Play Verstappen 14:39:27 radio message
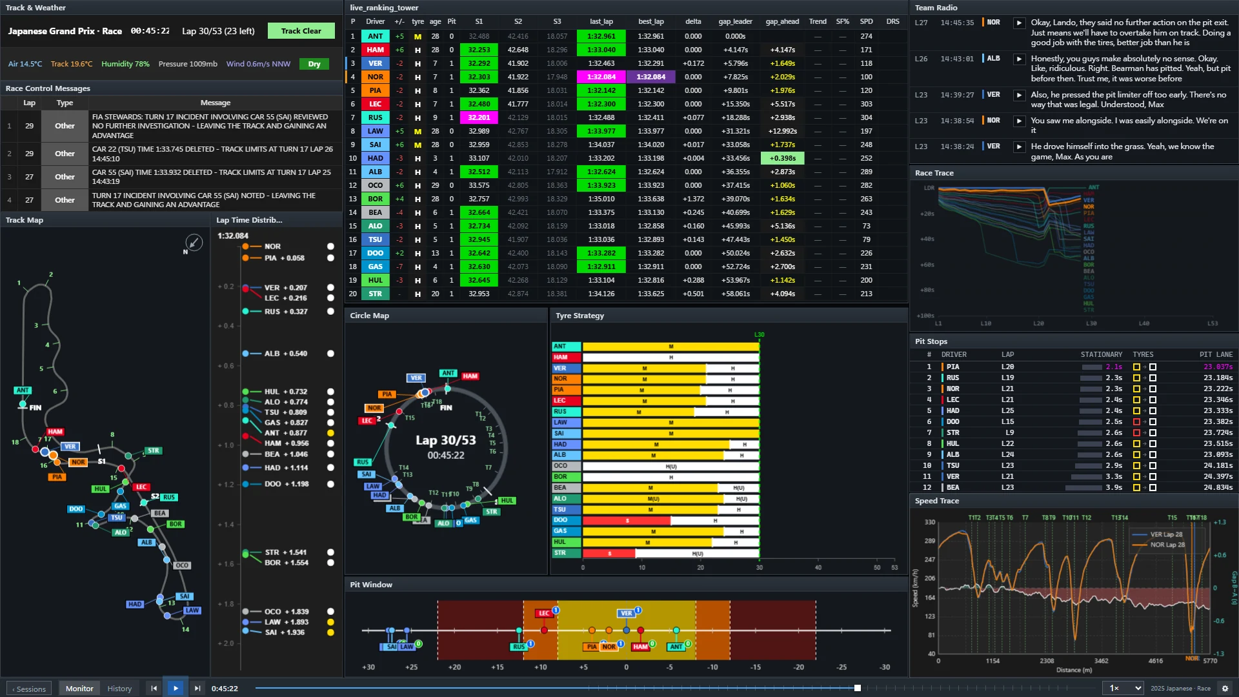Viewport: 1239px width, 697px height. pos(1019,95)
